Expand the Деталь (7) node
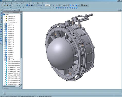This screenshot has width=122, height=97. click(x=4, y=60)
